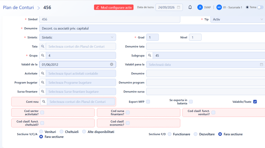Check Cod sector activitate checkbox
Screen dimensions: 265x148
click(42, 112)
